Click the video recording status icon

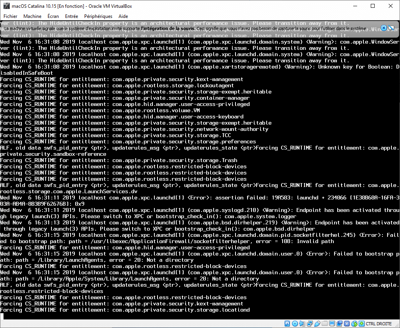(x=339, y=324)
